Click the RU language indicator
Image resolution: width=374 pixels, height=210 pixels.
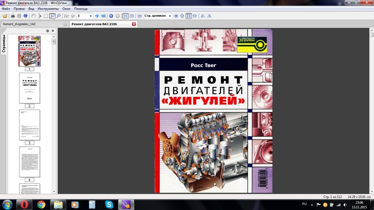tap(304, 204)
